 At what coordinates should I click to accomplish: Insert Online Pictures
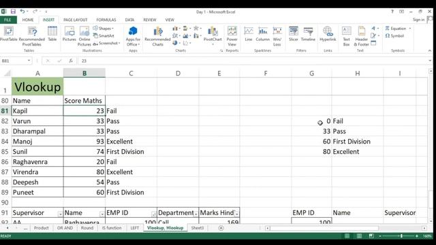pyautogui.click(x=84, y=36)
